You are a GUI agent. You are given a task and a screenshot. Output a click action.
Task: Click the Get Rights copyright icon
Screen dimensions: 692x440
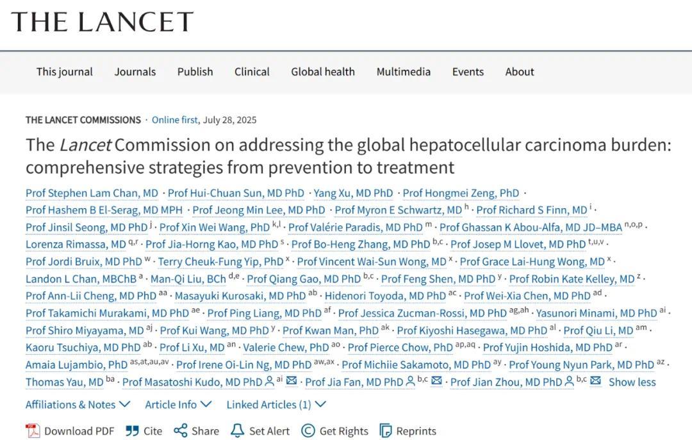pyautogui.click(x=308, y=431)
